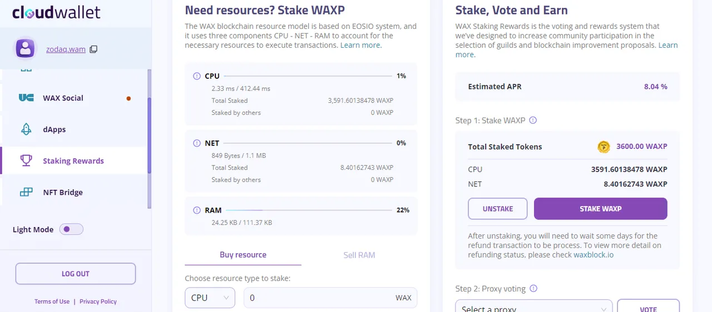The width and height of the screenshot is (712, 312).
Task: Click the WAX amount input field
Action: 330,298
